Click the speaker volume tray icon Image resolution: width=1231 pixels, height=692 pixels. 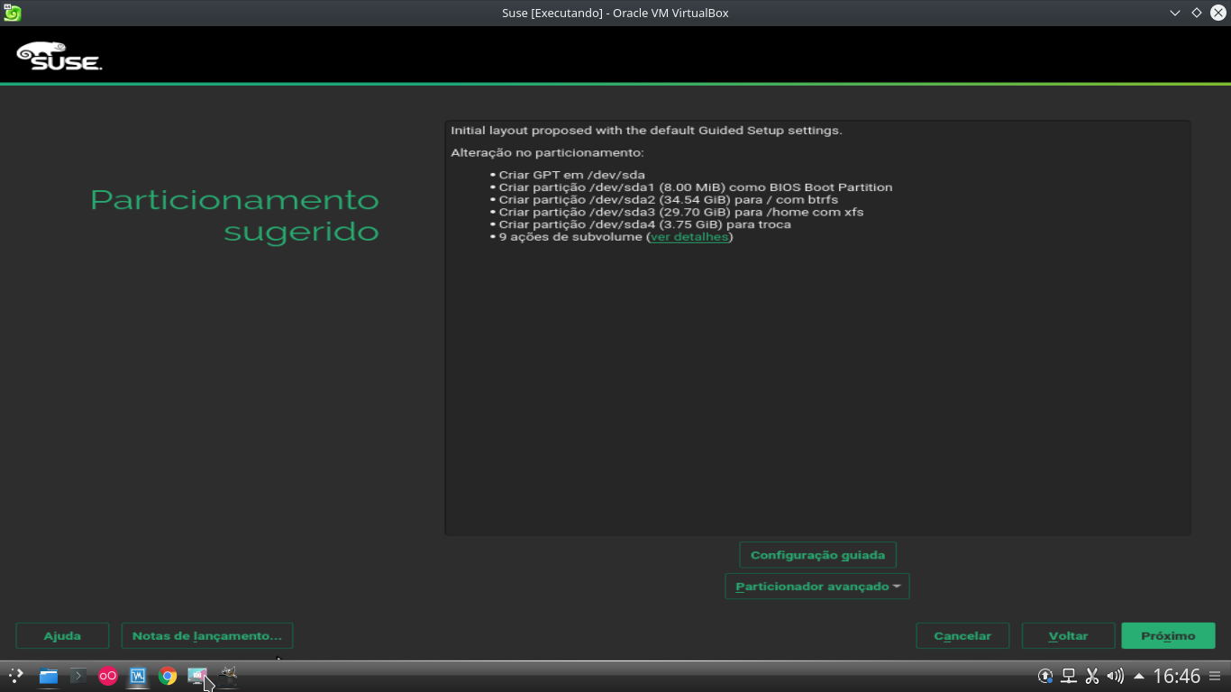coord(1116,675)
